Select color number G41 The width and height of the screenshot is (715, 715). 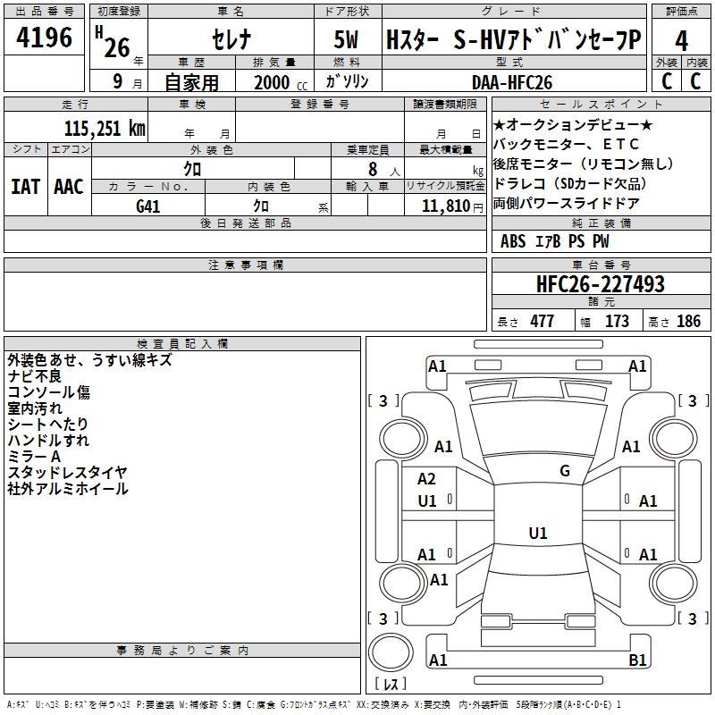click(x=148, y=206)
